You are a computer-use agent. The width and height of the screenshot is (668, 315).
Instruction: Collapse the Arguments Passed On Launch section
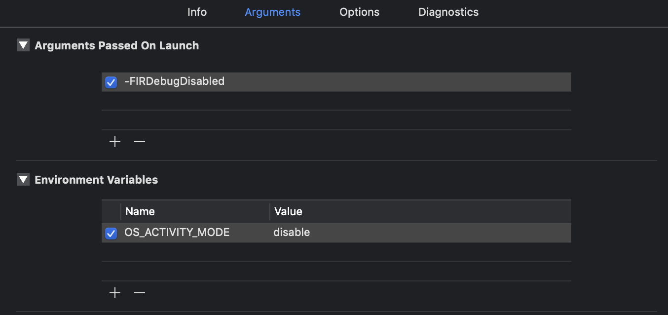23,45
